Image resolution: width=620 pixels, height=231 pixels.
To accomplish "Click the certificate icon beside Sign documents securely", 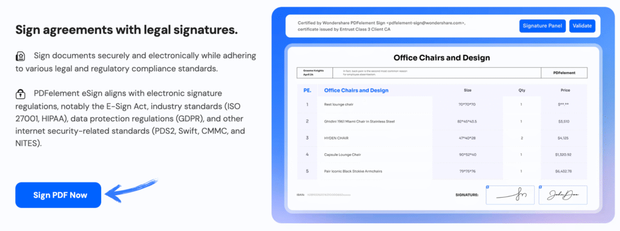I will coord(20,56).
